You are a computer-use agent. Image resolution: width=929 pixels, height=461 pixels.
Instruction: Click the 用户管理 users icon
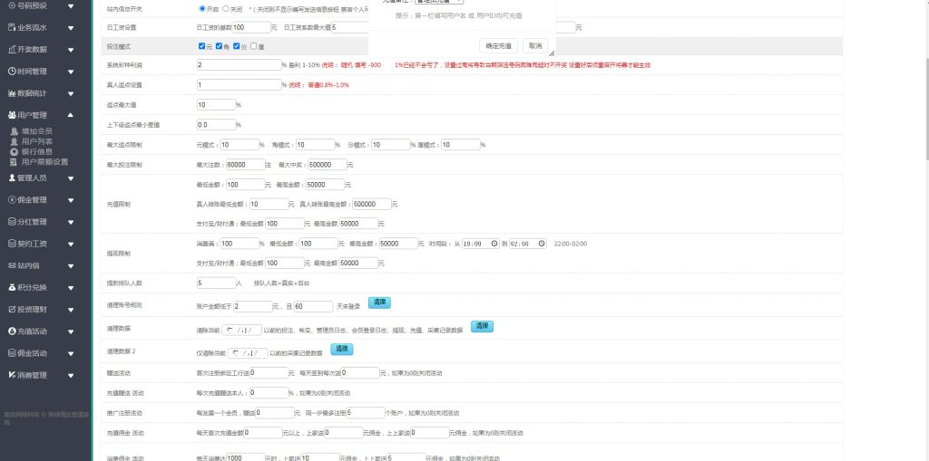(13, 115)
